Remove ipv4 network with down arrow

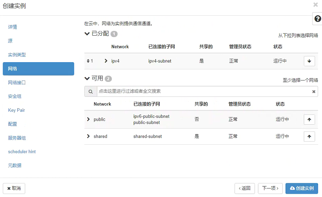coord(309,61)
